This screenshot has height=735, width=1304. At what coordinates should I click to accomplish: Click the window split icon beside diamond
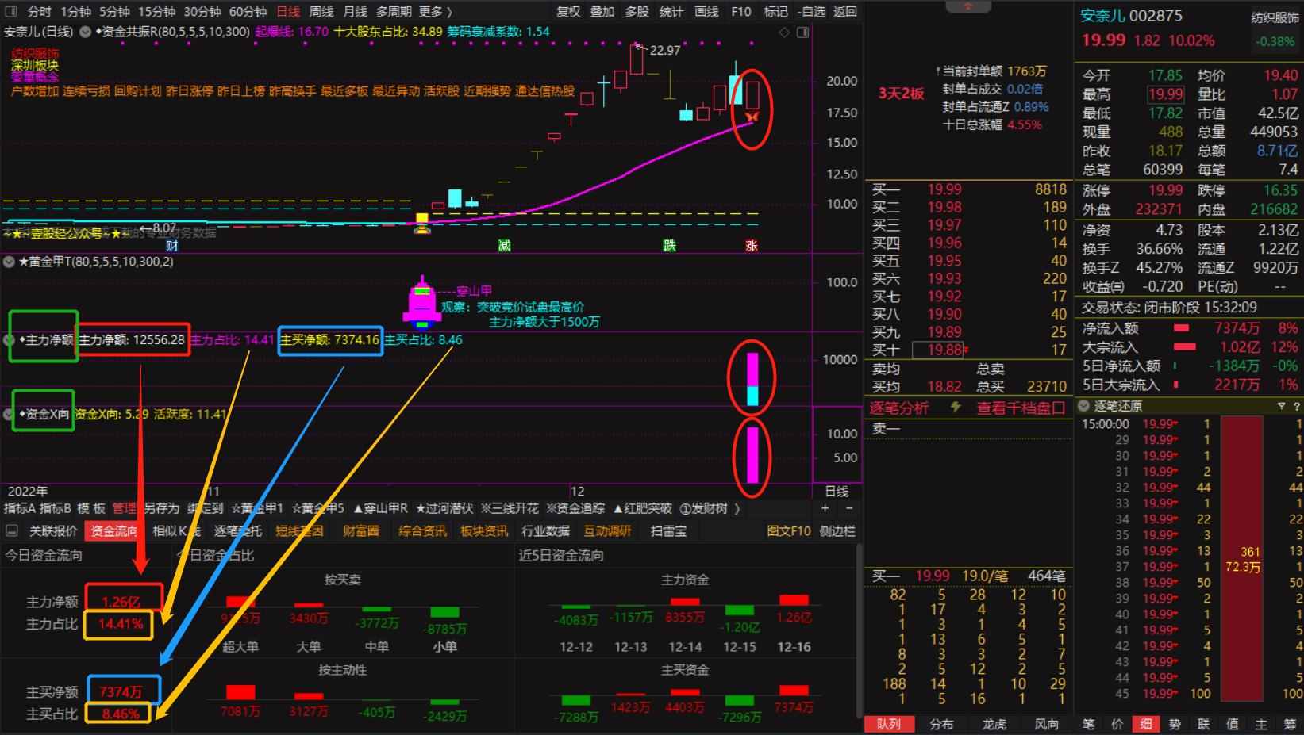pos(802,33)
